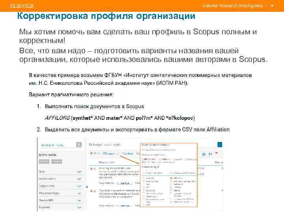
Task: Click the Download link in toolbar
Action: point(127,153)
